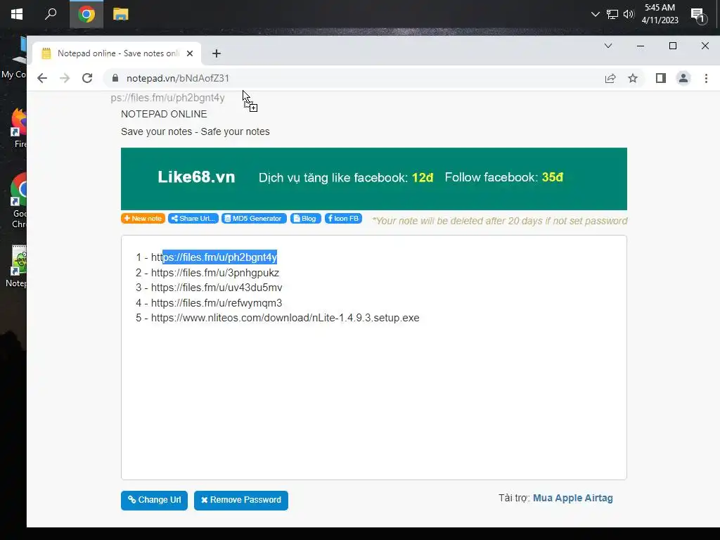Close the Notepad online tab
720x540 pixels.
(x=190, y=53)
